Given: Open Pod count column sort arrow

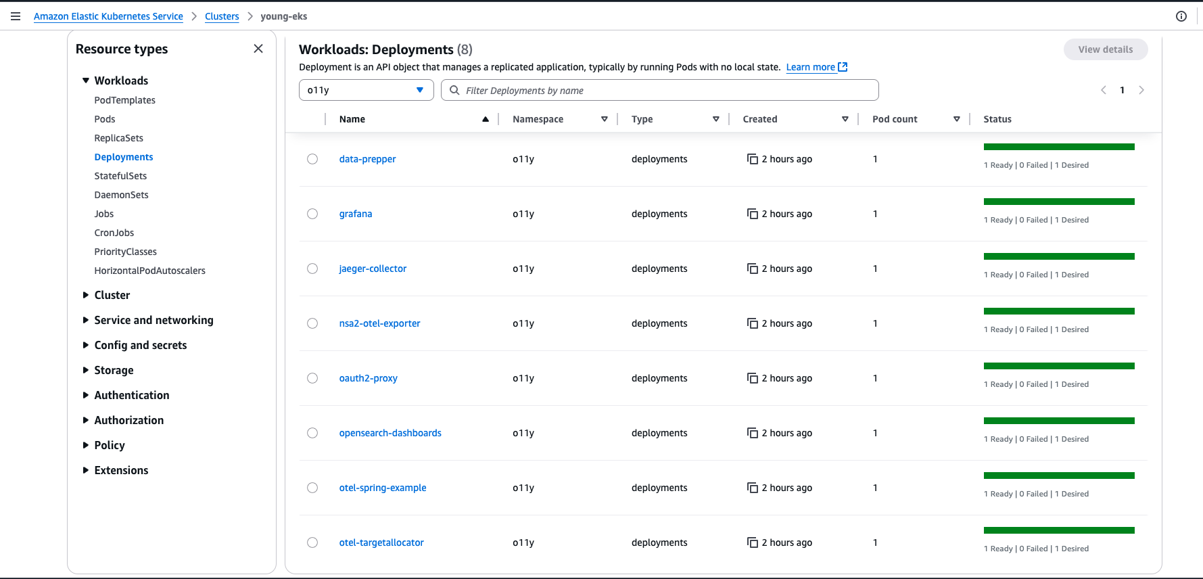Looking at the screenshot, I should (x=957, y=119).
